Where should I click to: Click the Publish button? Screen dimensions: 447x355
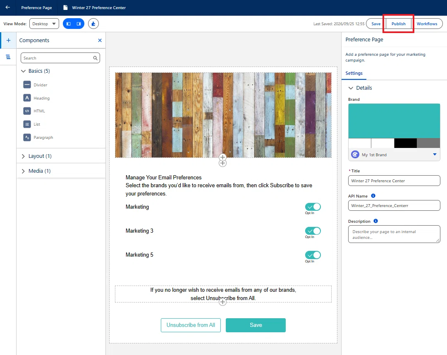[x=398, y=24]
